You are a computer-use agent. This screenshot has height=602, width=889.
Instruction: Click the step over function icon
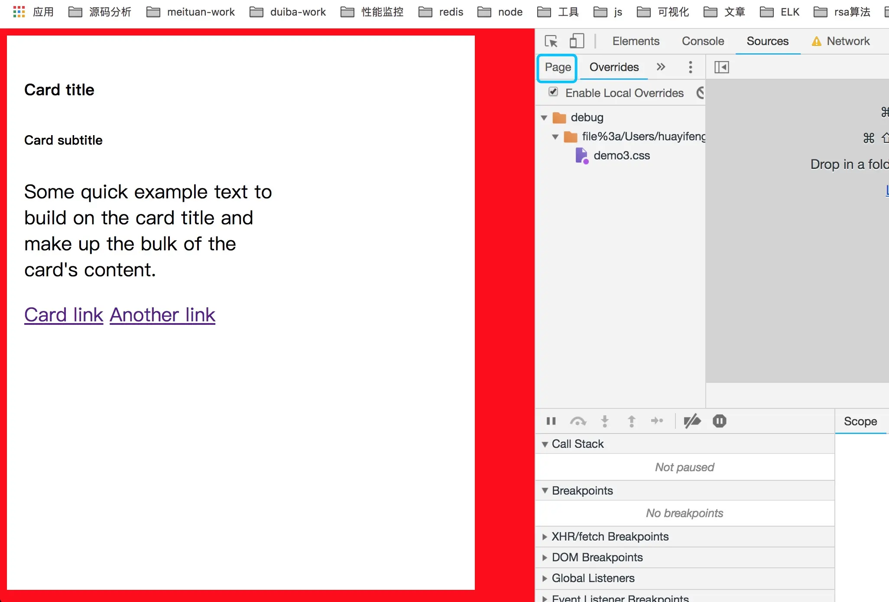coord(578,421)
